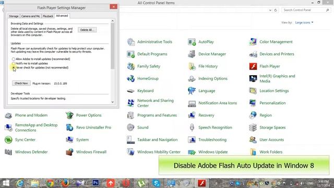This screenshot has width=334, height=188.
Task: Open the Recovery link
Action: click(206, 115)
